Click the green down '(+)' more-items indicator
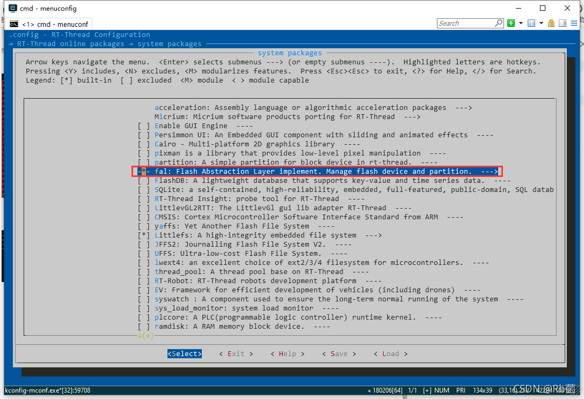The image size is (584, 399). pos(145,335)
